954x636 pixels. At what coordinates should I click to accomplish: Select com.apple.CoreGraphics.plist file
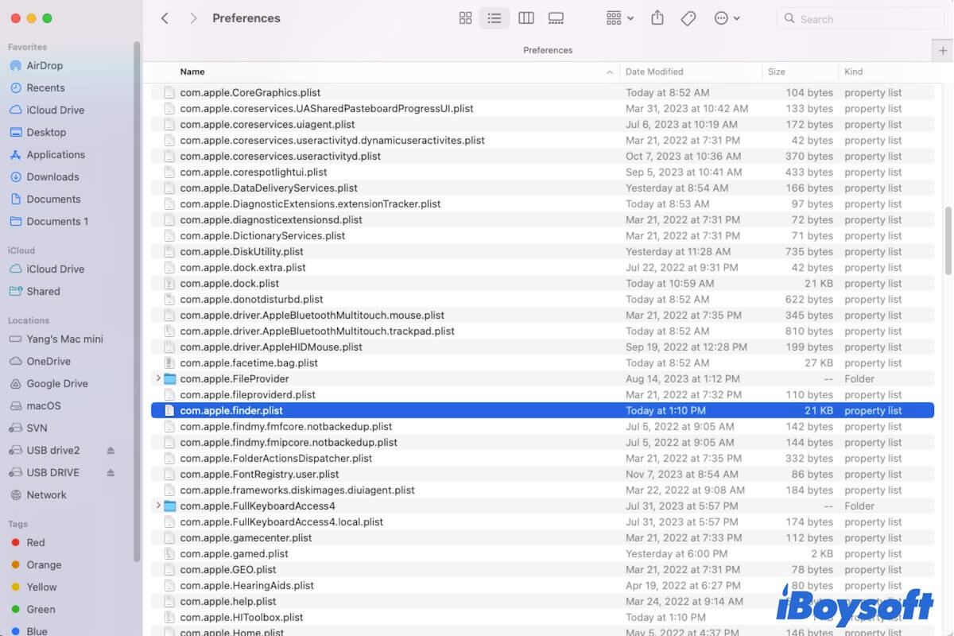(x=542, y=93)
